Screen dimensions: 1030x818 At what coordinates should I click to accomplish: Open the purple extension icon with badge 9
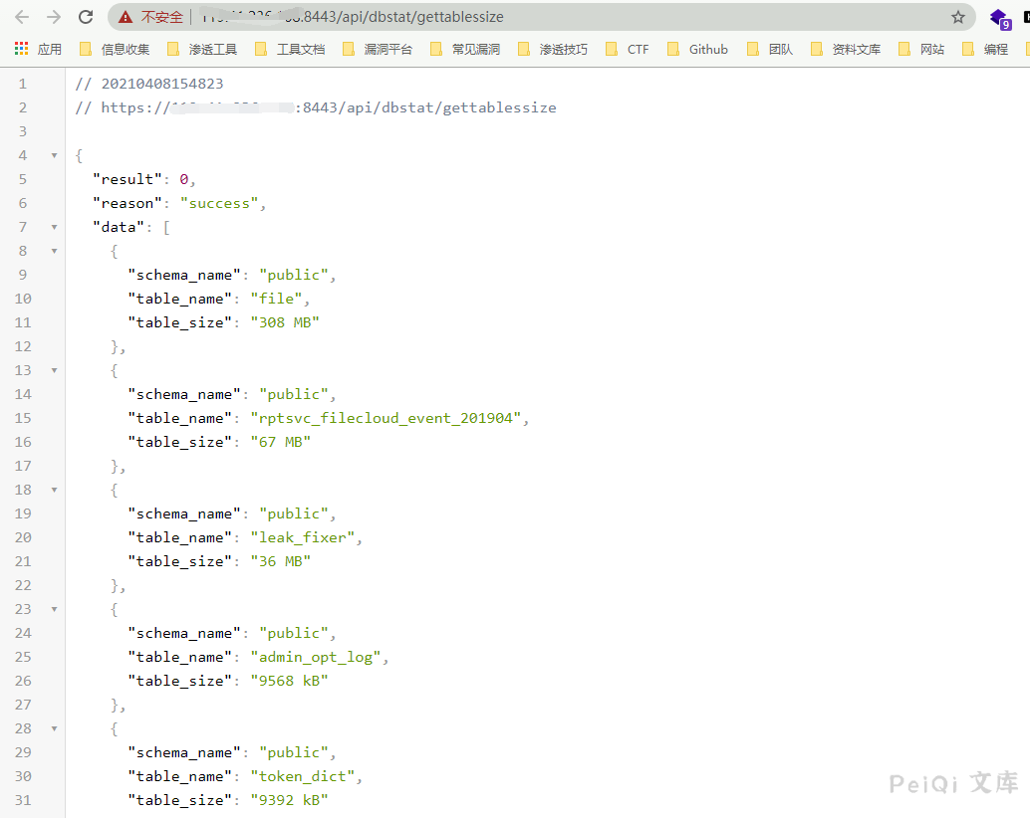999,17
